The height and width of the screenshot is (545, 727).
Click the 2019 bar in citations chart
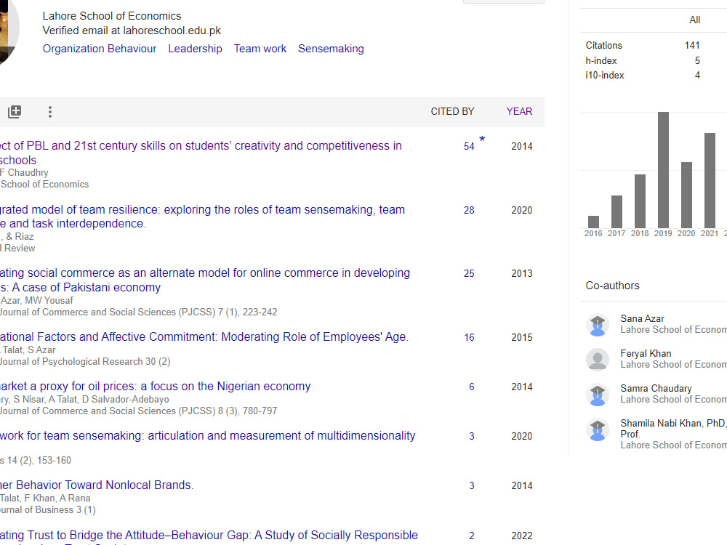point(663,169)
